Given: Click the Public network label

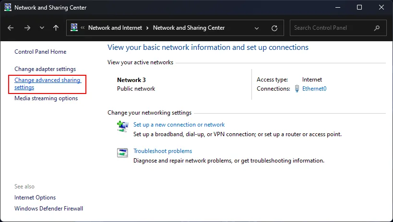Looking at the screenshot, I should (x=136, y=89).
